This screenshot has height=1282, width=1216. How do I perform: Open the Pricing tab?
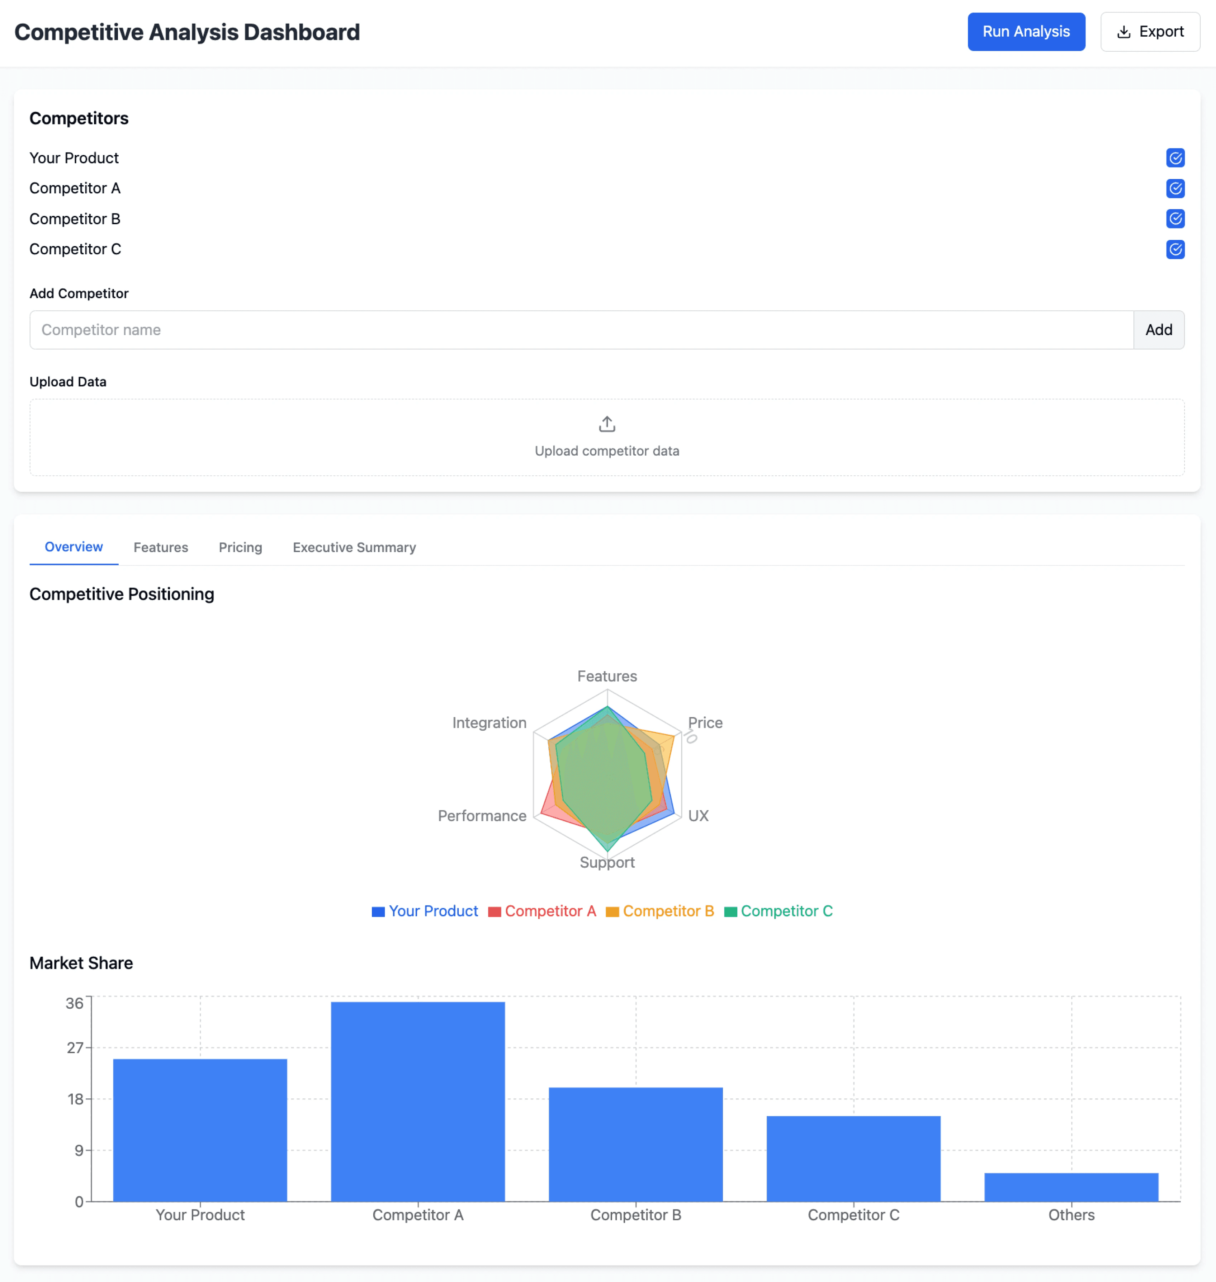(241, 547)
